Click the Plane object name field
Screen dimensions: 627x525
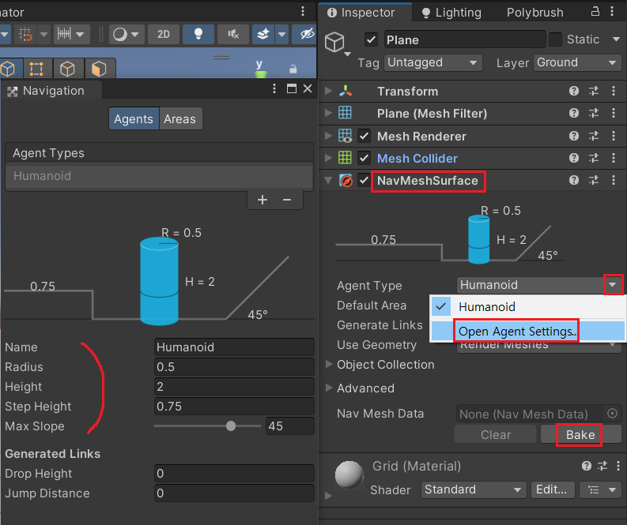pyautogui.click(x=465, y=40)
